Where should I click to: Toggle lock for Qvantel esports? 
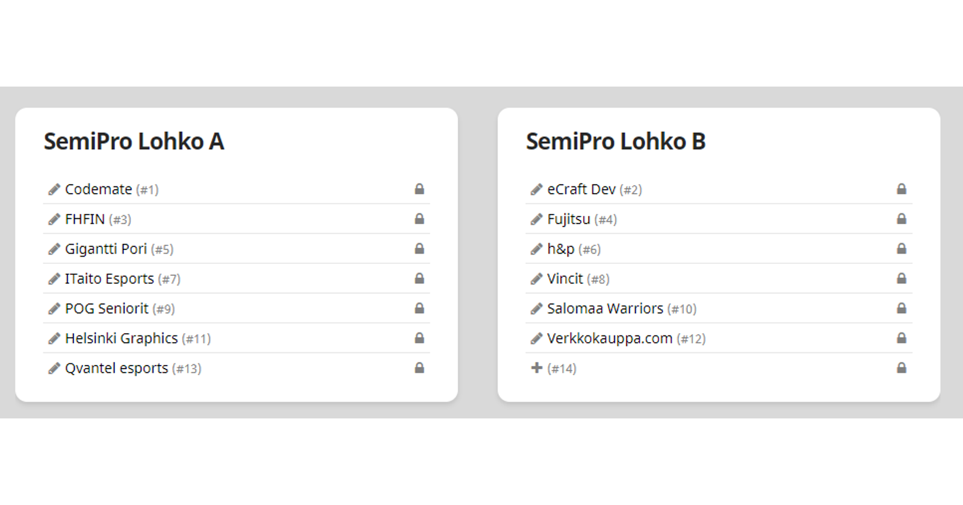pyautogui.click(x=420, y=368)
